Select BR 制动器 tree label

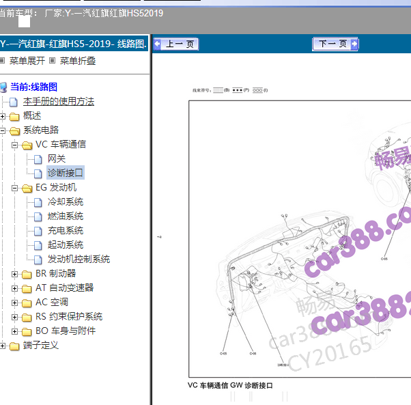coord(56,273)
